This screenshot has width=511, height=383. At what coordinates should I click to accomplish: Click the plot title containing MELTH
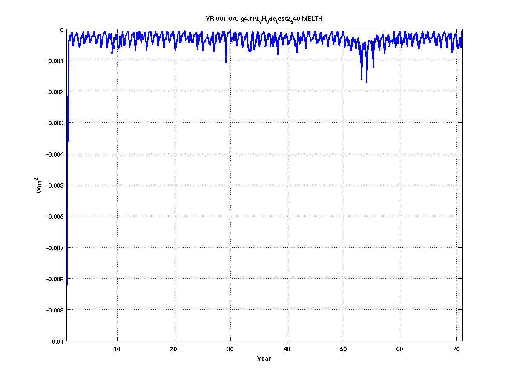click(264, 20)
